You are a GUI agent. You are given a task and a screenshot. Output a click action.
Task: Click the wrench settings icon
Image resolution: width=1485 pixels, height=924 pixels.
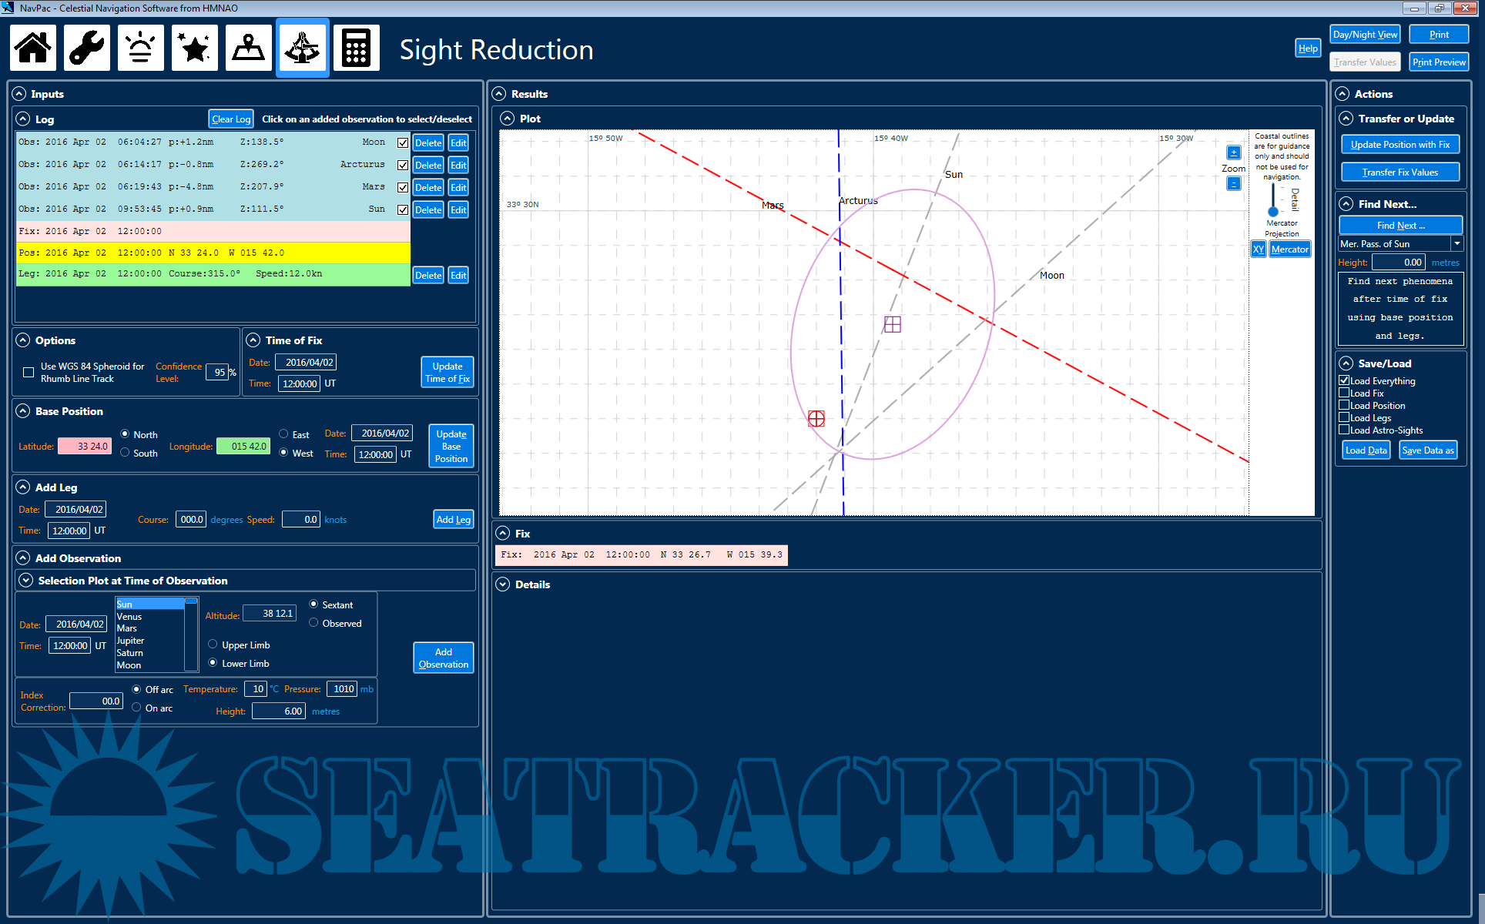(87, 49)
